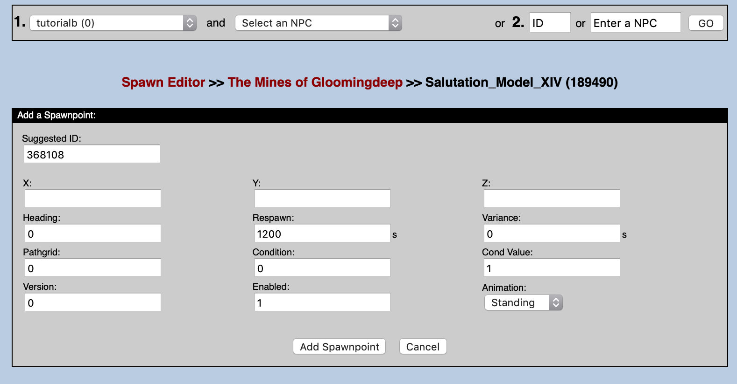The height and width of the screenshot is (384, 737).
Task: Focus the Pathgrid input box
Action: (92, 268)
